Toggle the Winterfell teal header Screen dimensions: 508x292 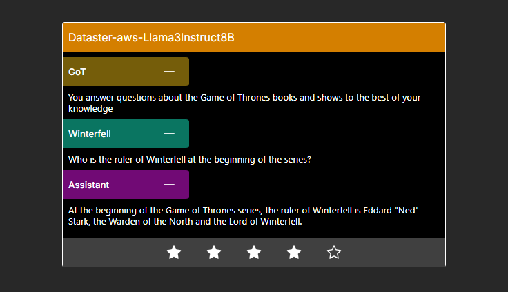click(126, 134)
